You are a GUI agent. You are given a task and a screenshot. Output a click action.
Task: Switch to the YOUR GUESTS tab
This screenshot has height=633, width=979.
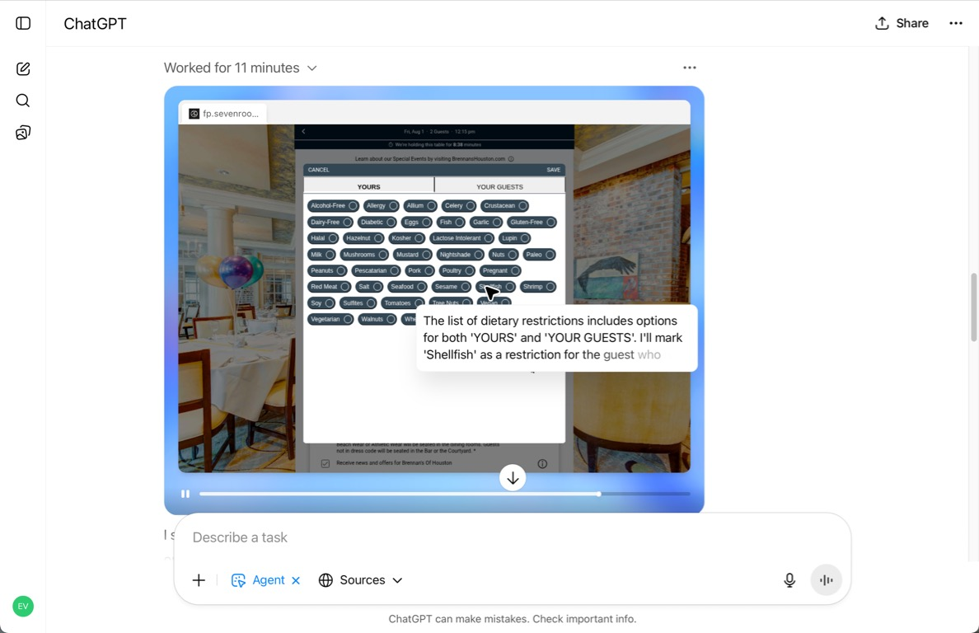coord(499,186)
